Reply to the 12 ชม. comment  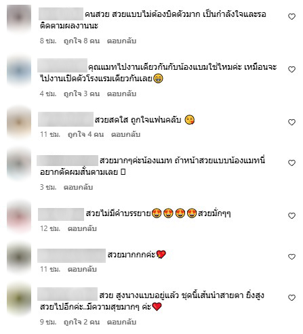pyautogui.click(x=82, y=228)
